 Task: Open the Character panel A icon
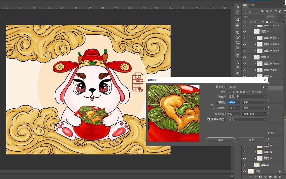(x=238, y=63)
